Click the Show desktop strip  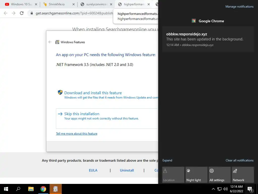click(257, 189)
